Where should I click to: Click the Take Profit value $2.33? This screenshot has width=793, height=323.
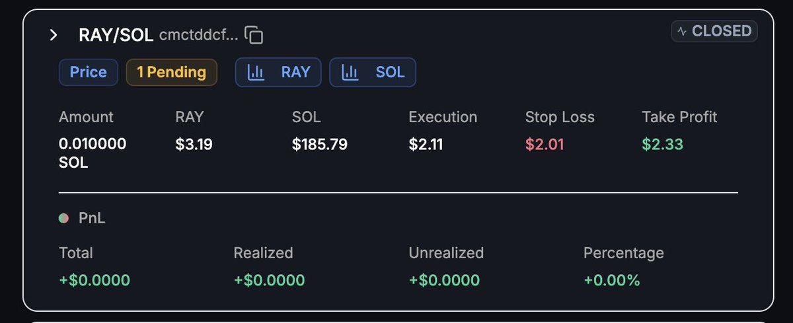tap(662, 144)
